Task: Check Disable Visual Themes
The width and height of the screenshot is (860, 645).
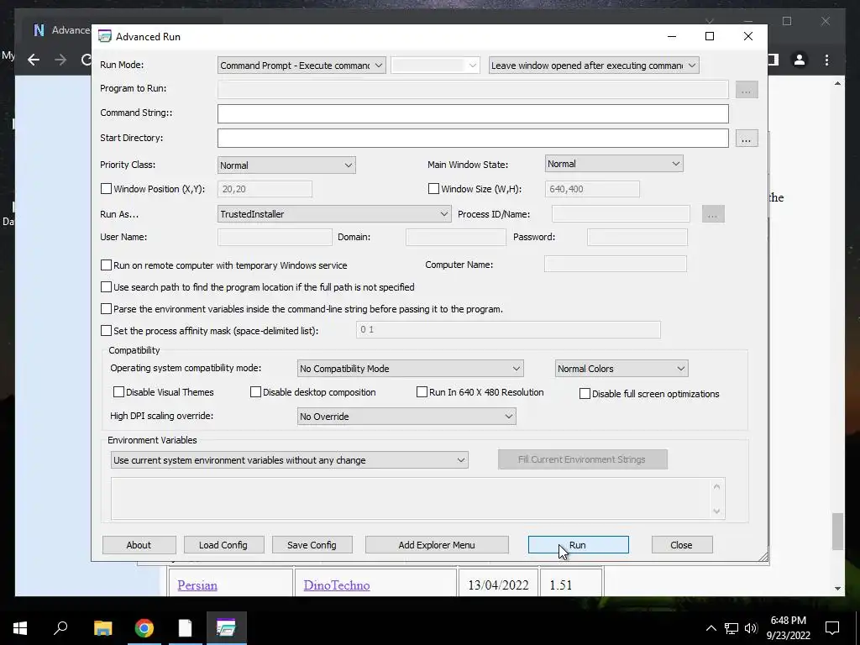Action: (x=118, y=392)
